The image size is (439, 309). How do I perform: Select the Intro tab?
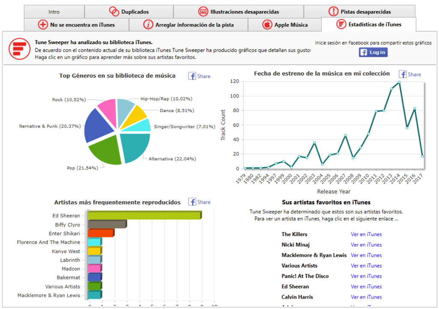[x=54, y=12]
